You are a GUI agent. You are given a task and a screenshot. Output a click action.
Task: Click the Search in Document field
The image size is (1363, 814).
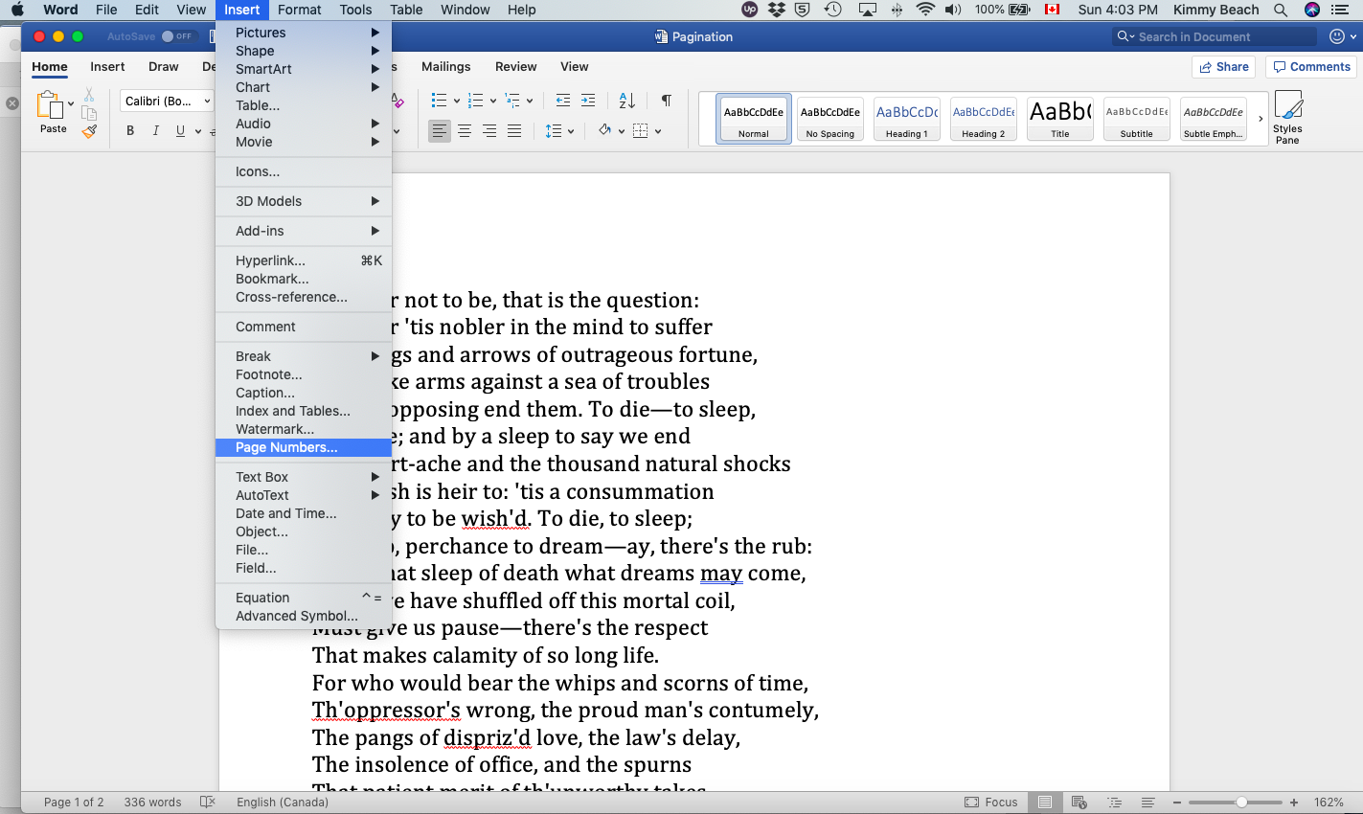(1215, 36)
